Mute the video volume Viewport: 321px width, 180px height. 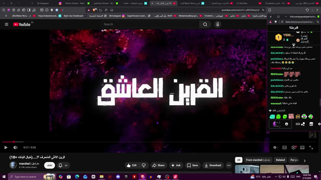pos(15,147)
